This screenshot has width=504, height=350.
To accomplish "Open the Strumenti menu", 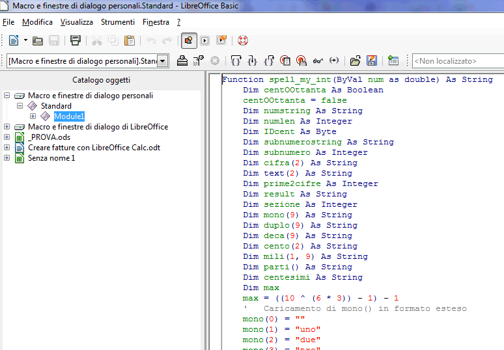I will [118, 22].
